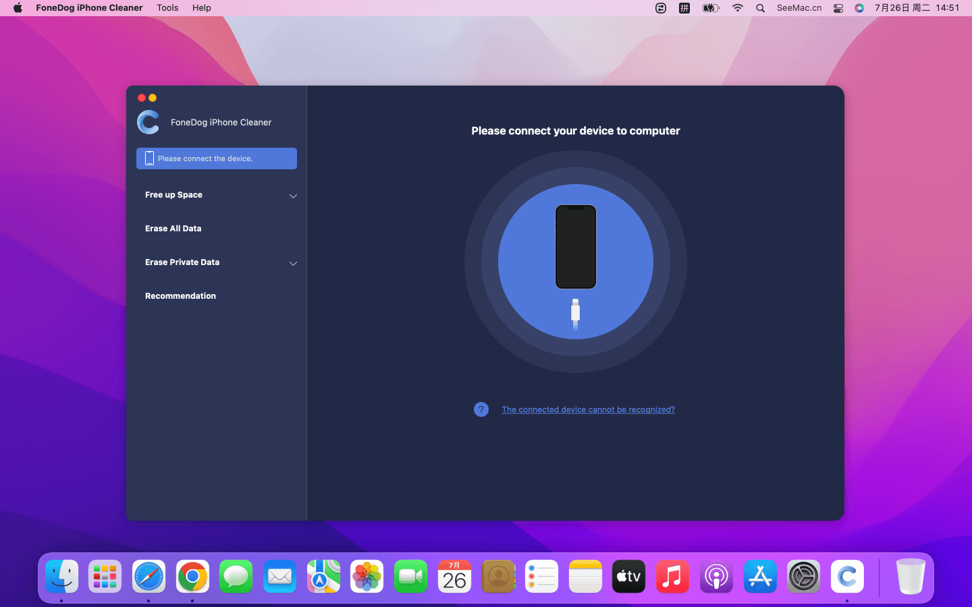Open the Control Center in the menu bar
972x607 pixels.
point(838,8)
